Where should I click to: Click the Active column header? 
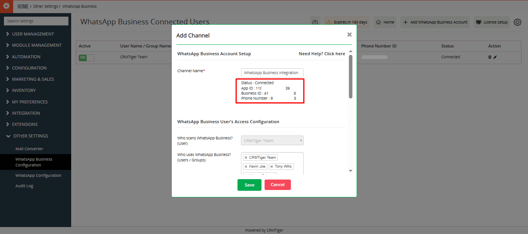85,46
